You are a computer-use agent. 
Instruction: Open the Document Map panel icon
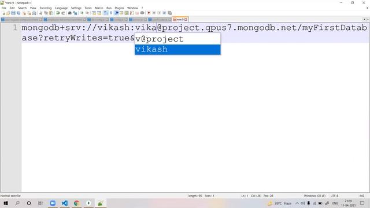click(127, 13)
